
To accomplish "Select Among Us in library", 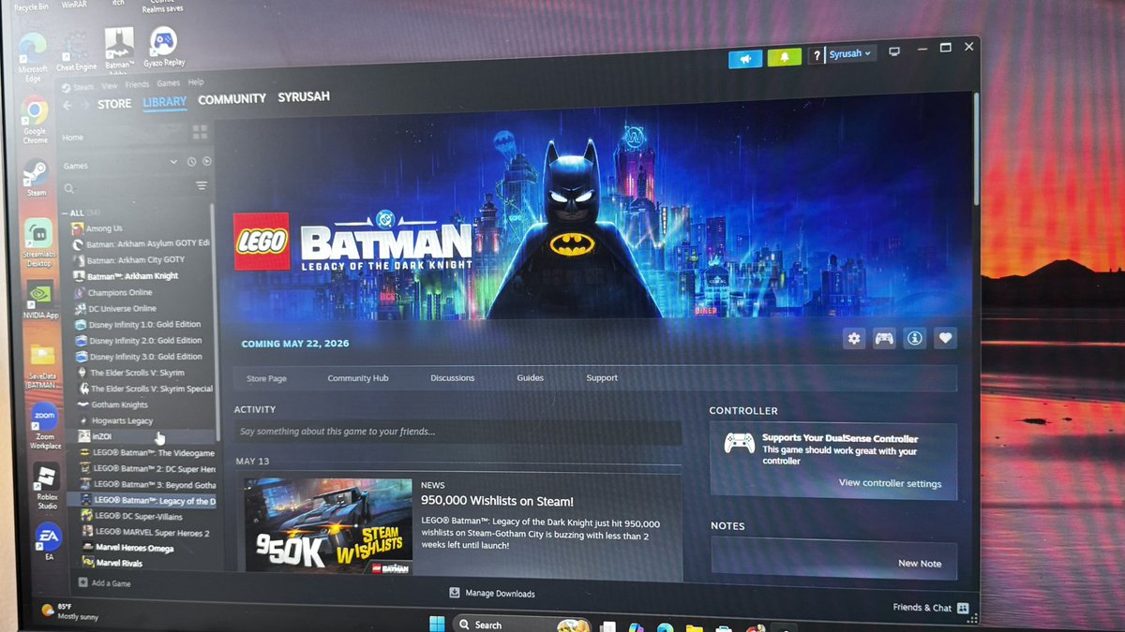I will [105, 228].
